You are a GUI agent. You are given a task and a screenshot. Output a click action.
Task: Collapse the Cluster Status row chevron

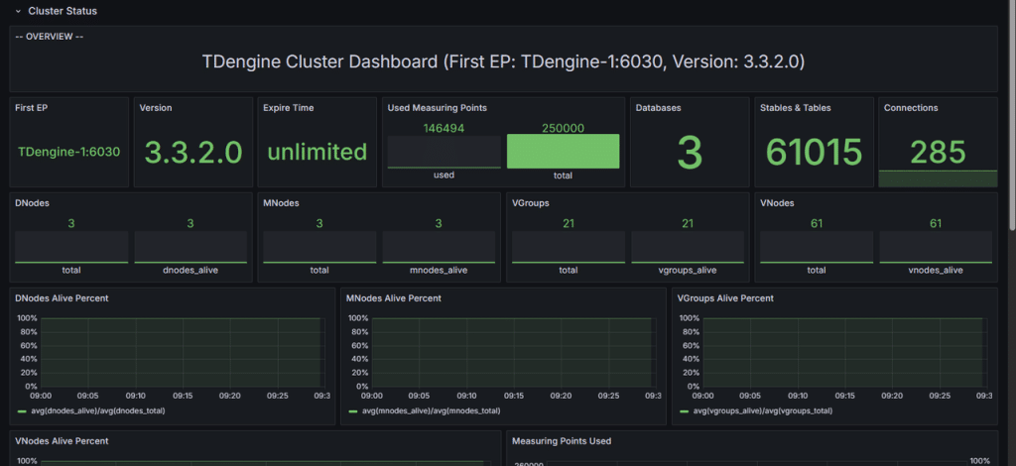[x=18, y=11]
